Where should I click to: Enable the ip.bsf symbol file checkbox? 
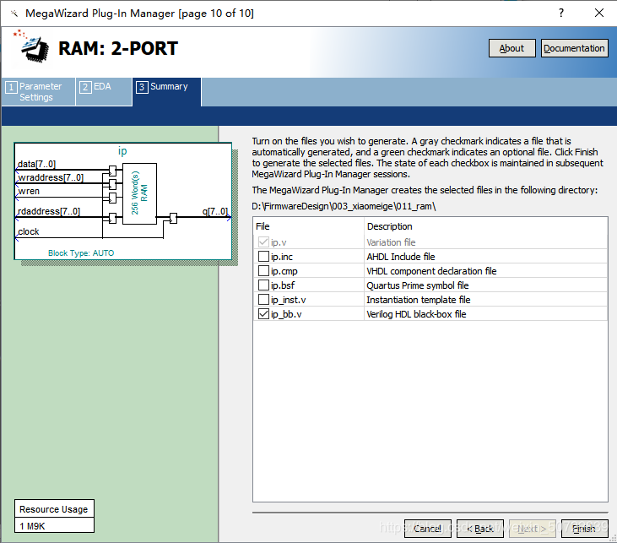pos(263,285)
